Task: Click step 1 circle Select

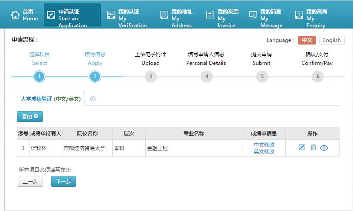Action: 39,77
